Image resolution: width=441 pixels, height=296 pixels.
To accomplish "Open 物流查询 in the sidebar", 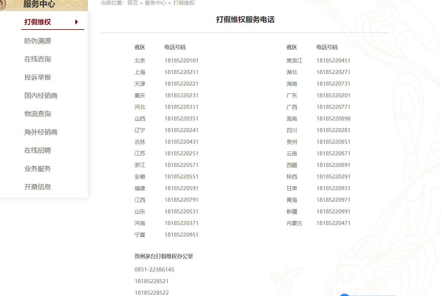I will [37, 114].
